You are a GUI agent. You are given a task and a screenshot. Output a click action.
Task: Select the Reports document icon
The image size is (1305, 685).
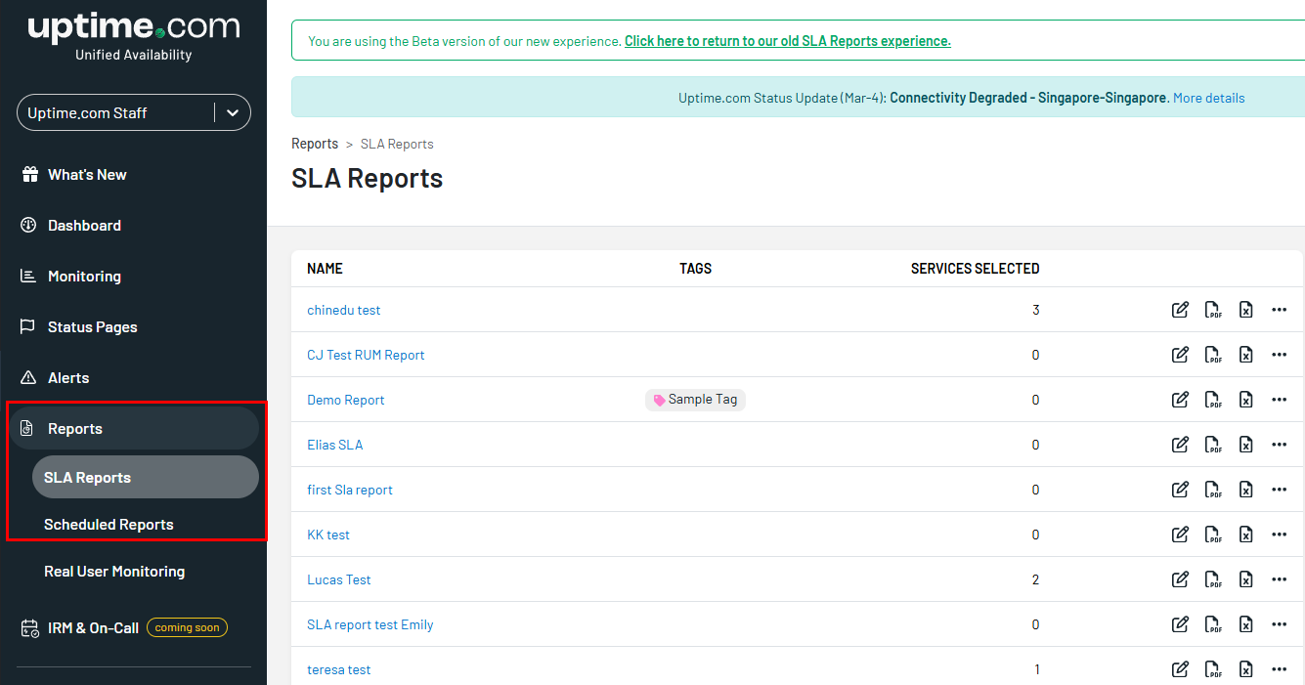pyautogui.click(x=28, y=429)
